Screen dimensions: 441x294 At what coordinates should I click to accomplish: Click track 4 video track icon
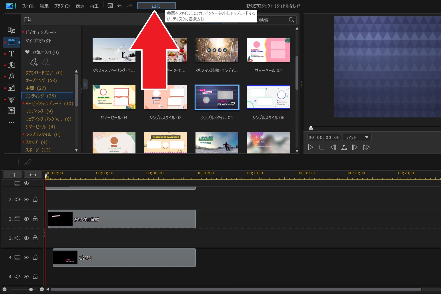click(17, 257)
